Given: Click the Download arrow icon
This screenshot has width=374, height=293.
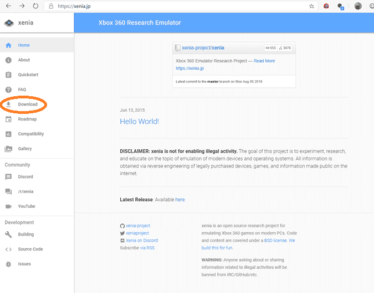Looking at the screenshot, I should click(8, 104).
